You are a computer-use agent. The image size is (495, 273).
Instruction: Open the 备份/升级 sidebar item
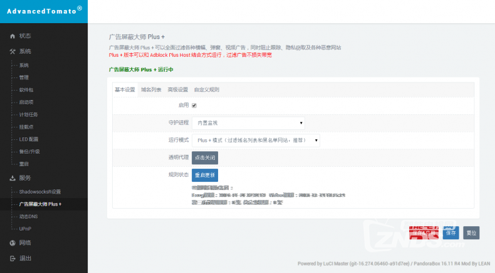point(29,151)
